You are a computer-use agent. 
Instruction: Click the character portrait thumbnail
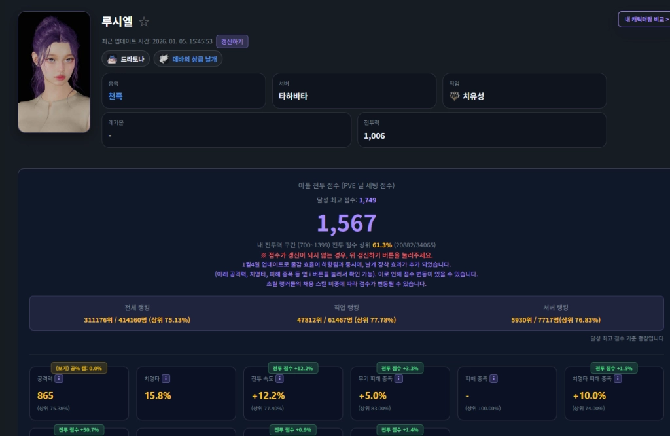54,72
